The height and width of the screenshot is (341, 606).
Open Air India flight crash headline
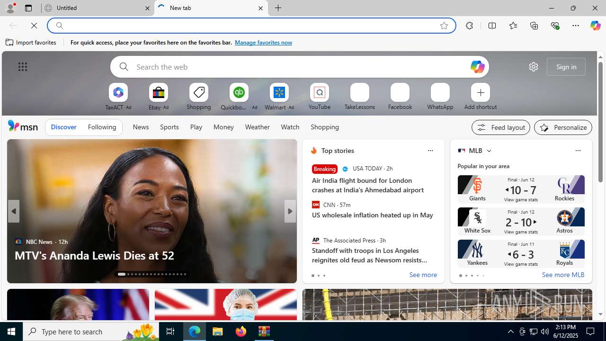click(368, 185)
